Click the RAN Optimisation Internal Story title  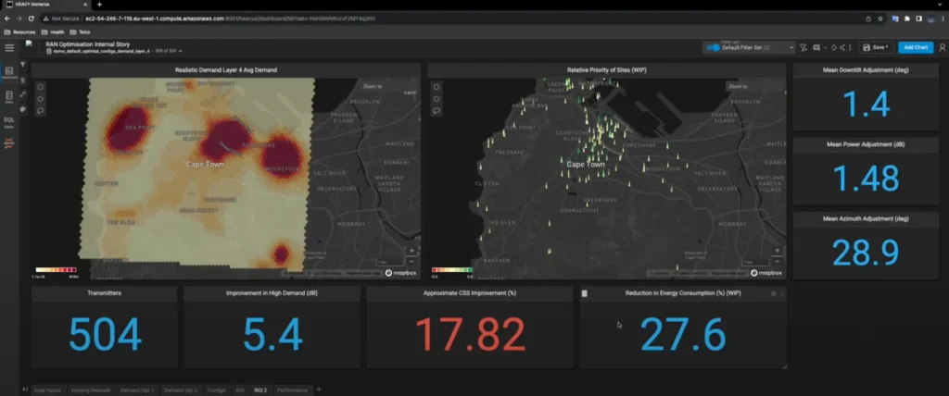pos(88,44)
